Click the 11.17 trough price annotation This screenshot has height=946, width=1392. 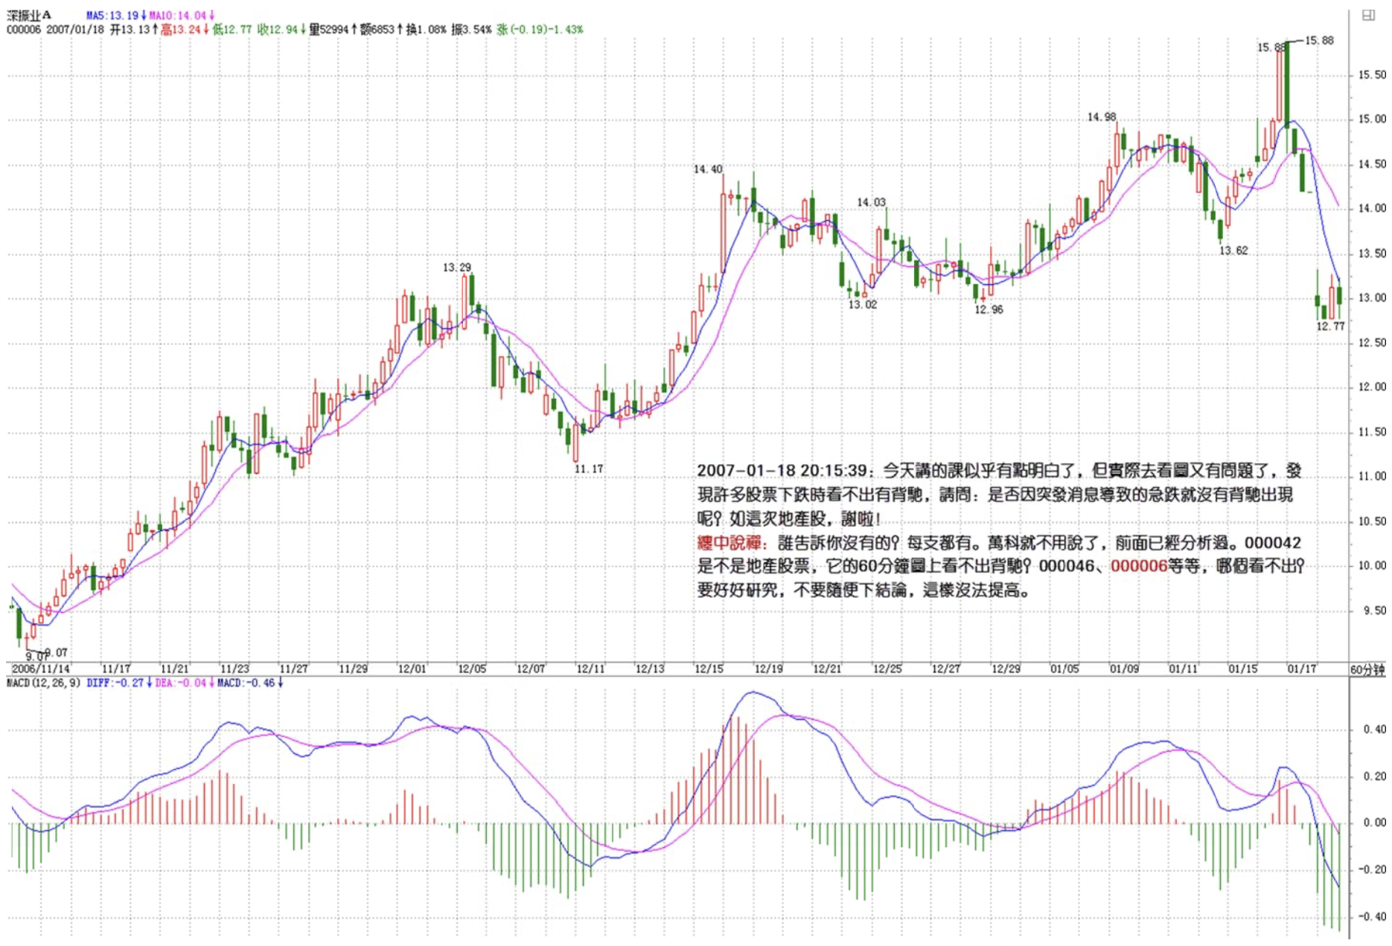pyautogui.click(x=589, y=469)
